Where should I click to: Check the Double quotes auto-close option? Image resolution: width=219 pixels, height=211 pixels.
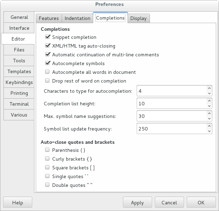48,185
